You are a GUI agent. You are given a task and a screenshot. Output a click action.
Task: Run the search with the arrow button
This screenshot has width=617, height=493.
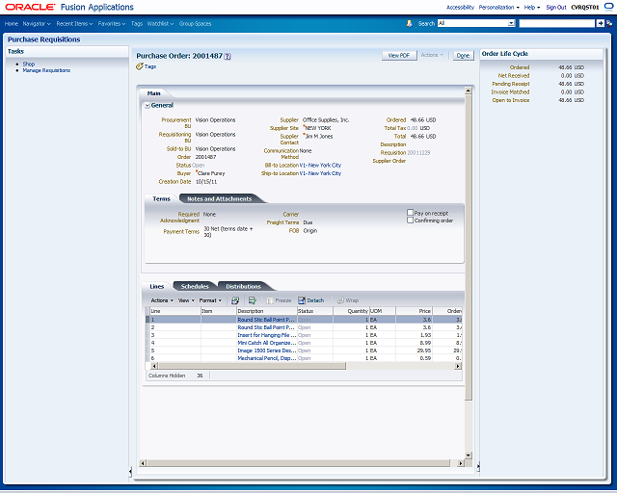600,23
